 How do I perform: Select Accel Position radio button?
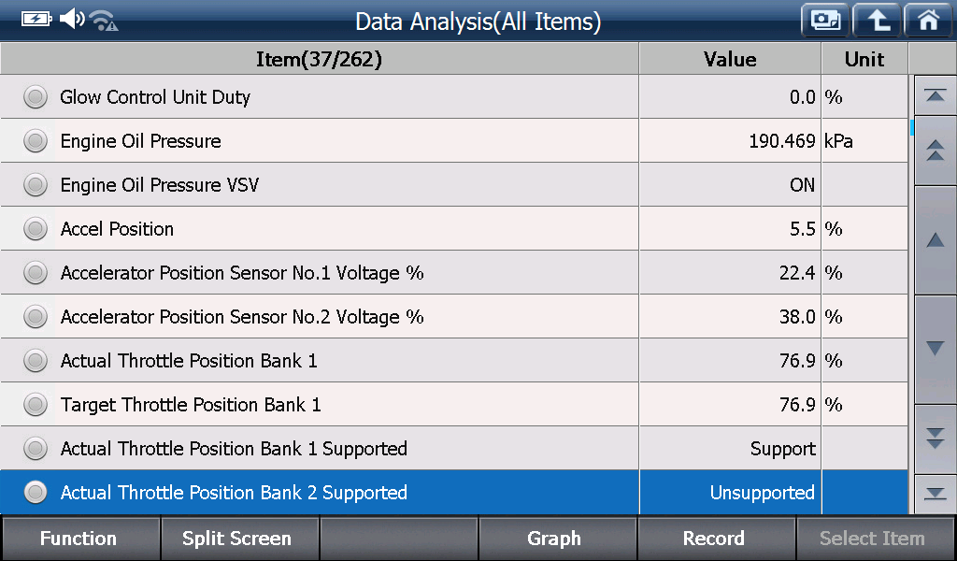coord(36,229)
